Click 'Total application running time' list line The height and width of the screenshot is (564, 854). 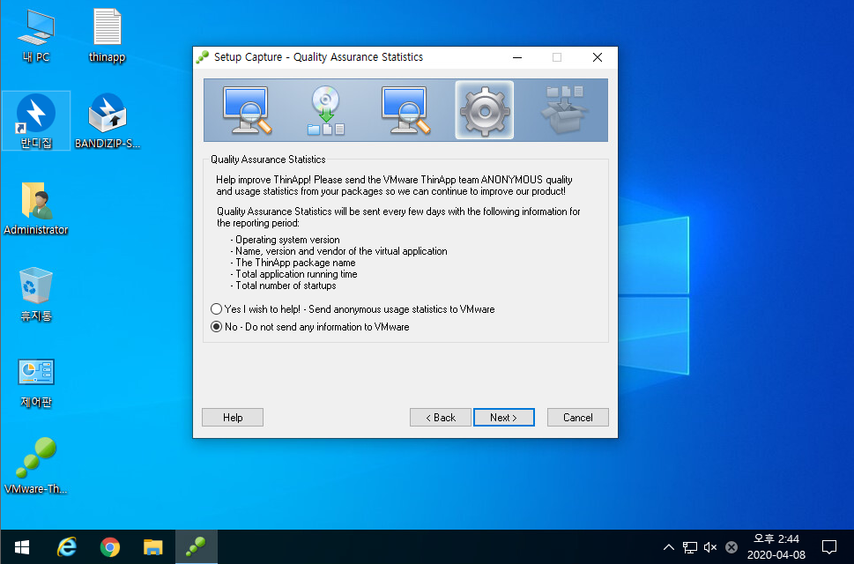[x=293, y=274]
